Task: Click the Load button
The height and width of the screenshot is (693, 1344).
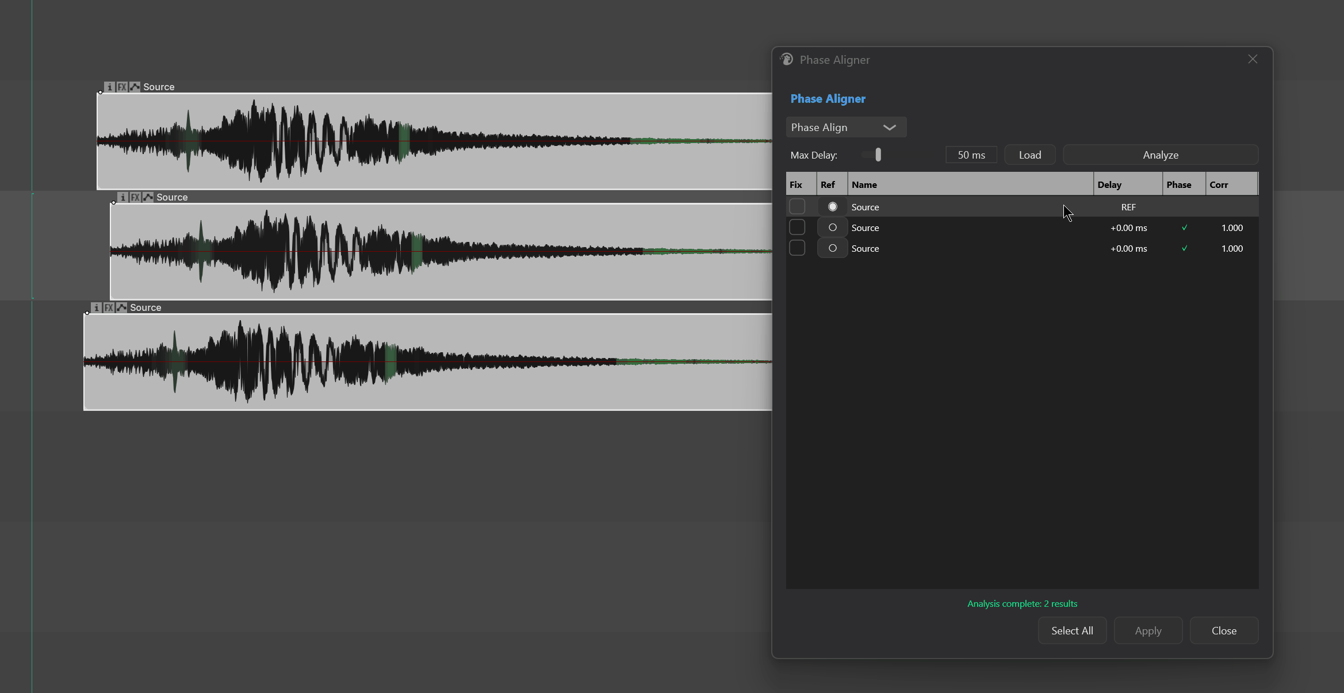Action: 1030,155
